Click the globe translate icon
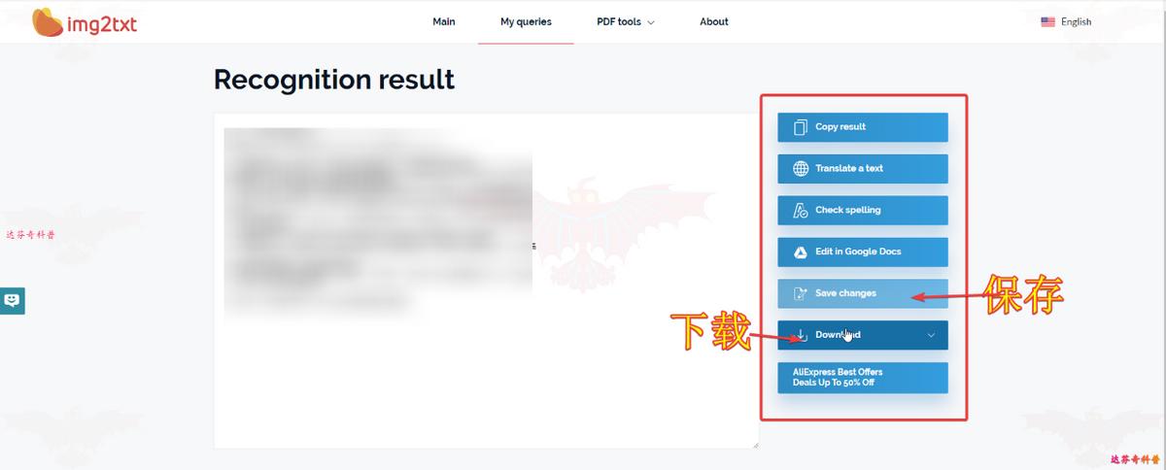The height and width of the screenshot is (470, 1166). click(801, 168)
